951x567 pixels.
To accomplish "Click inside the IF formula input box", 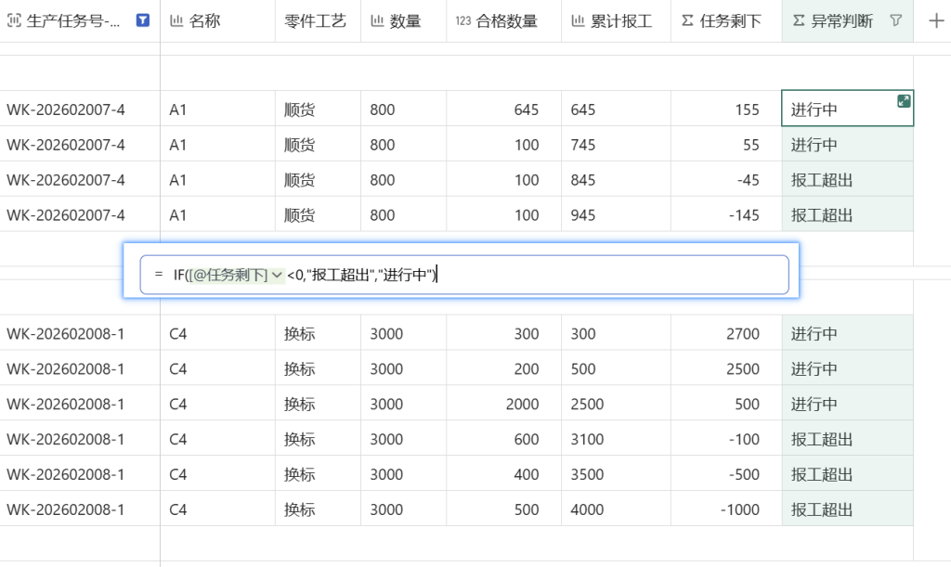I will 464,275.
